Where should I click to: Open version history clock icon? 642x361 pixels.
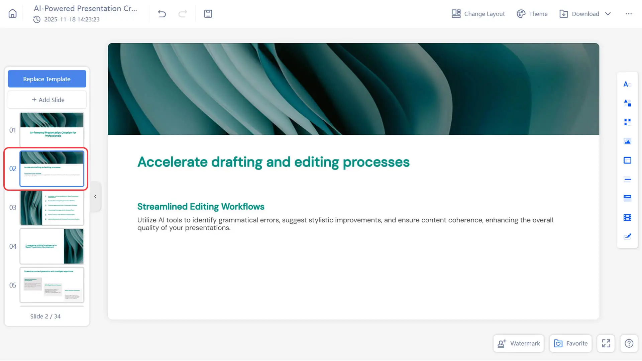[37, 19]
